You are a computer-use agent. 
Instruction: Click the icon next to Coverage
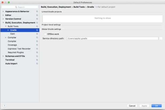[37, 45]
